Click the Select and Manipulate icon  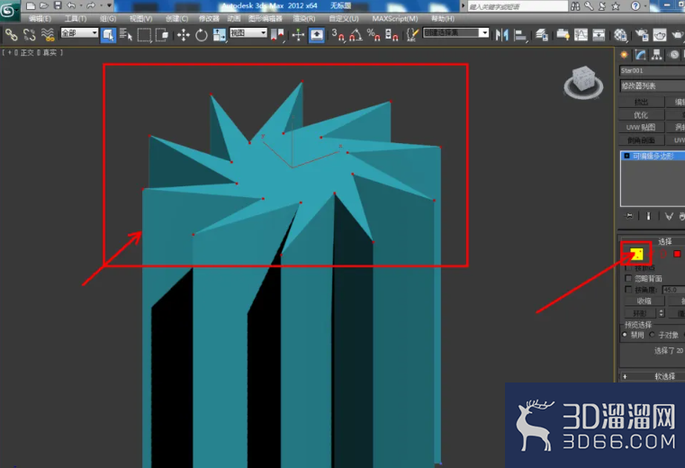298,34
